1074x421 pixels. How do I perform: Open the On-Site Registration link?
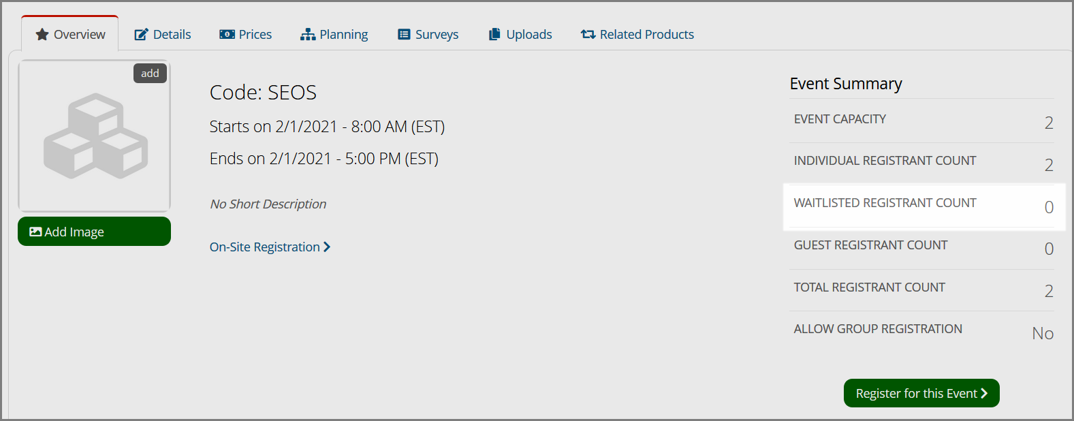tap(270, 247)
